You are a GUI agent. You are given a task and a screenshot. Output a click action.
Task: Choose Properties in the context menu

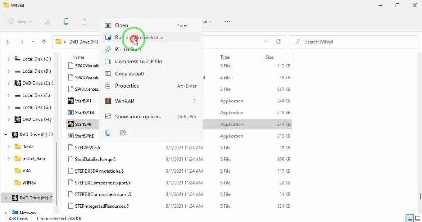click(x=127, y=86)
